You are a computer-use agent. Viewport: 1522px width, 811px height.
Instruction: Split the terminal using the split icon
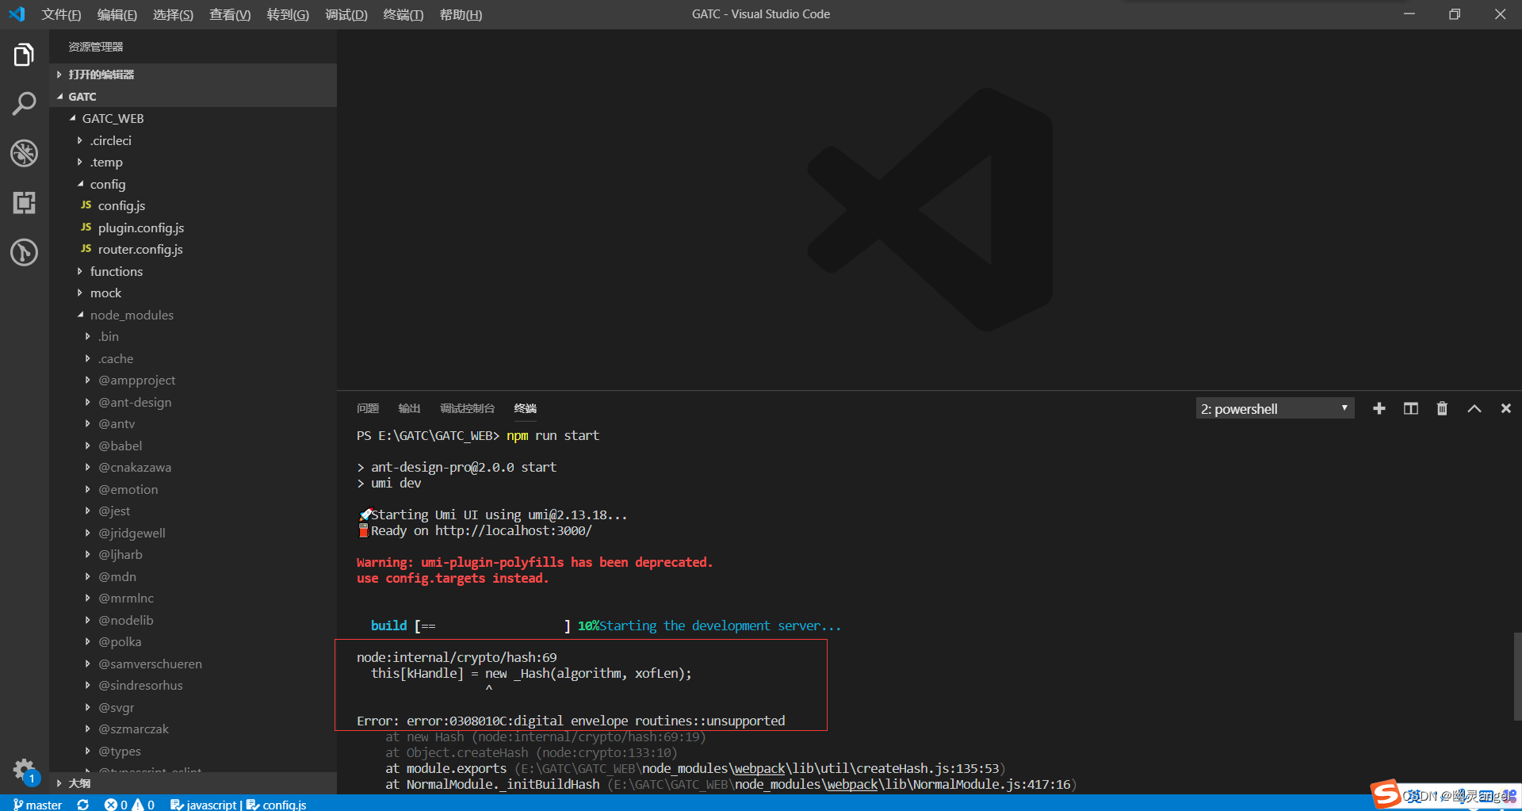[x=1410, y=407]
